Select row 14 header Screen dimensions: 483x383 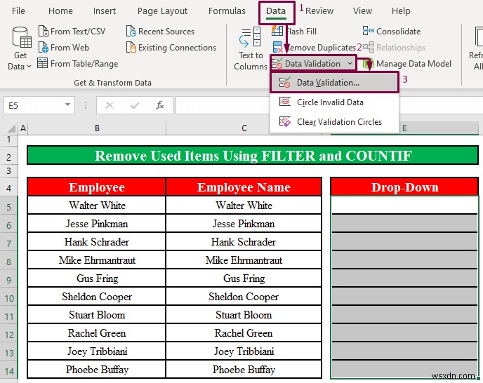(x=9, y=371)
